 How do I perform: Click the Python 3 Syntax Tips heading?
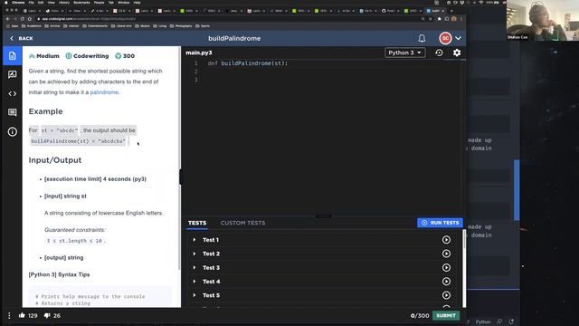[x=59, y=274]
